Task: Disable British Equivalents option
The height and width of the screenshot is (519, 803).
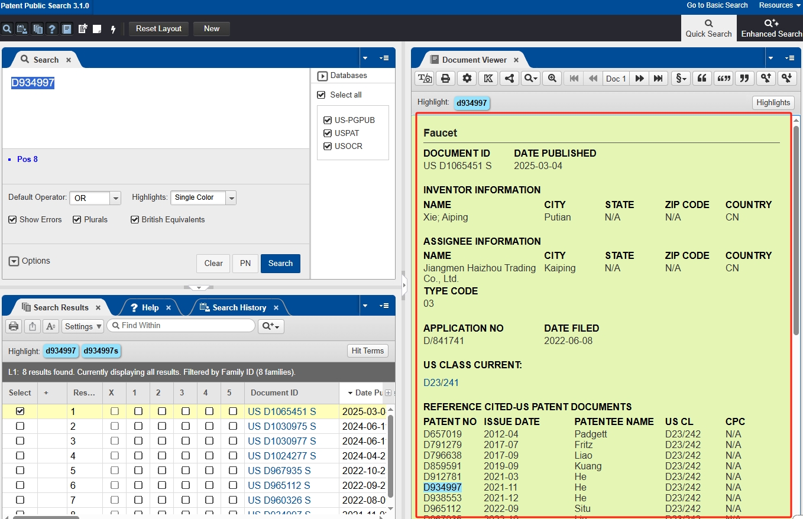Action: click(134, 220)
